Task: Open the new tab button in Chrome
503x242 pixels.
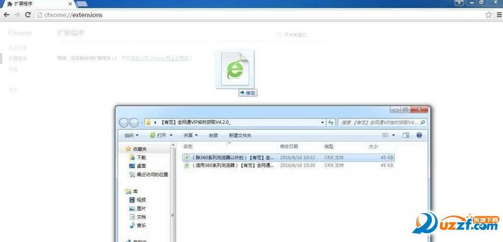Action: (x=82, y=4)
